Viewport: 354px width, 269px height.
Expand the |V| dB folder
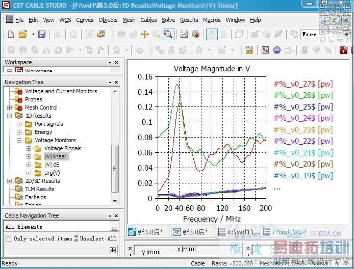(29, 165)
